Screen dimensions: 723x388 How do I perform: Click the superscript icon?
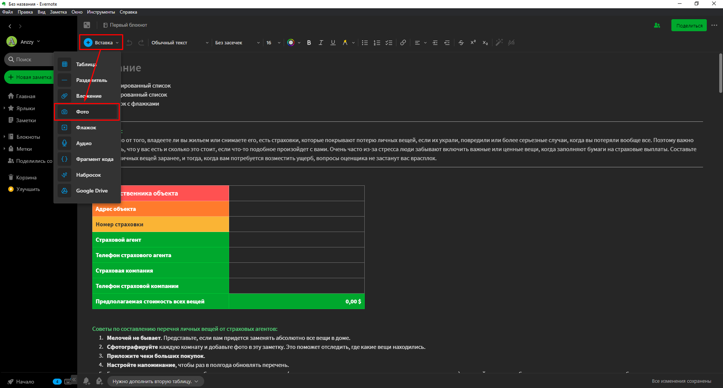473,42
